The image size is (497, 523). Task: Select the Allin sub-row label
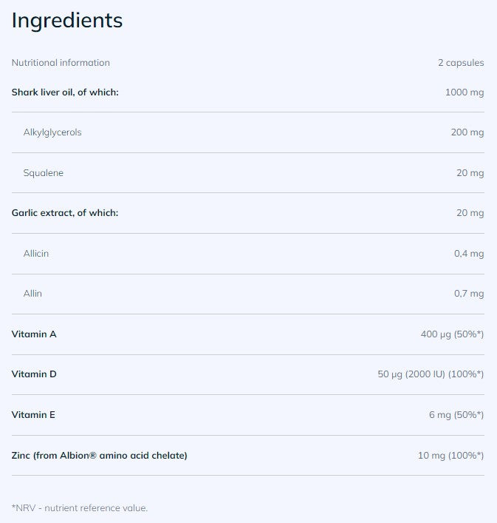tap(32, 294)
